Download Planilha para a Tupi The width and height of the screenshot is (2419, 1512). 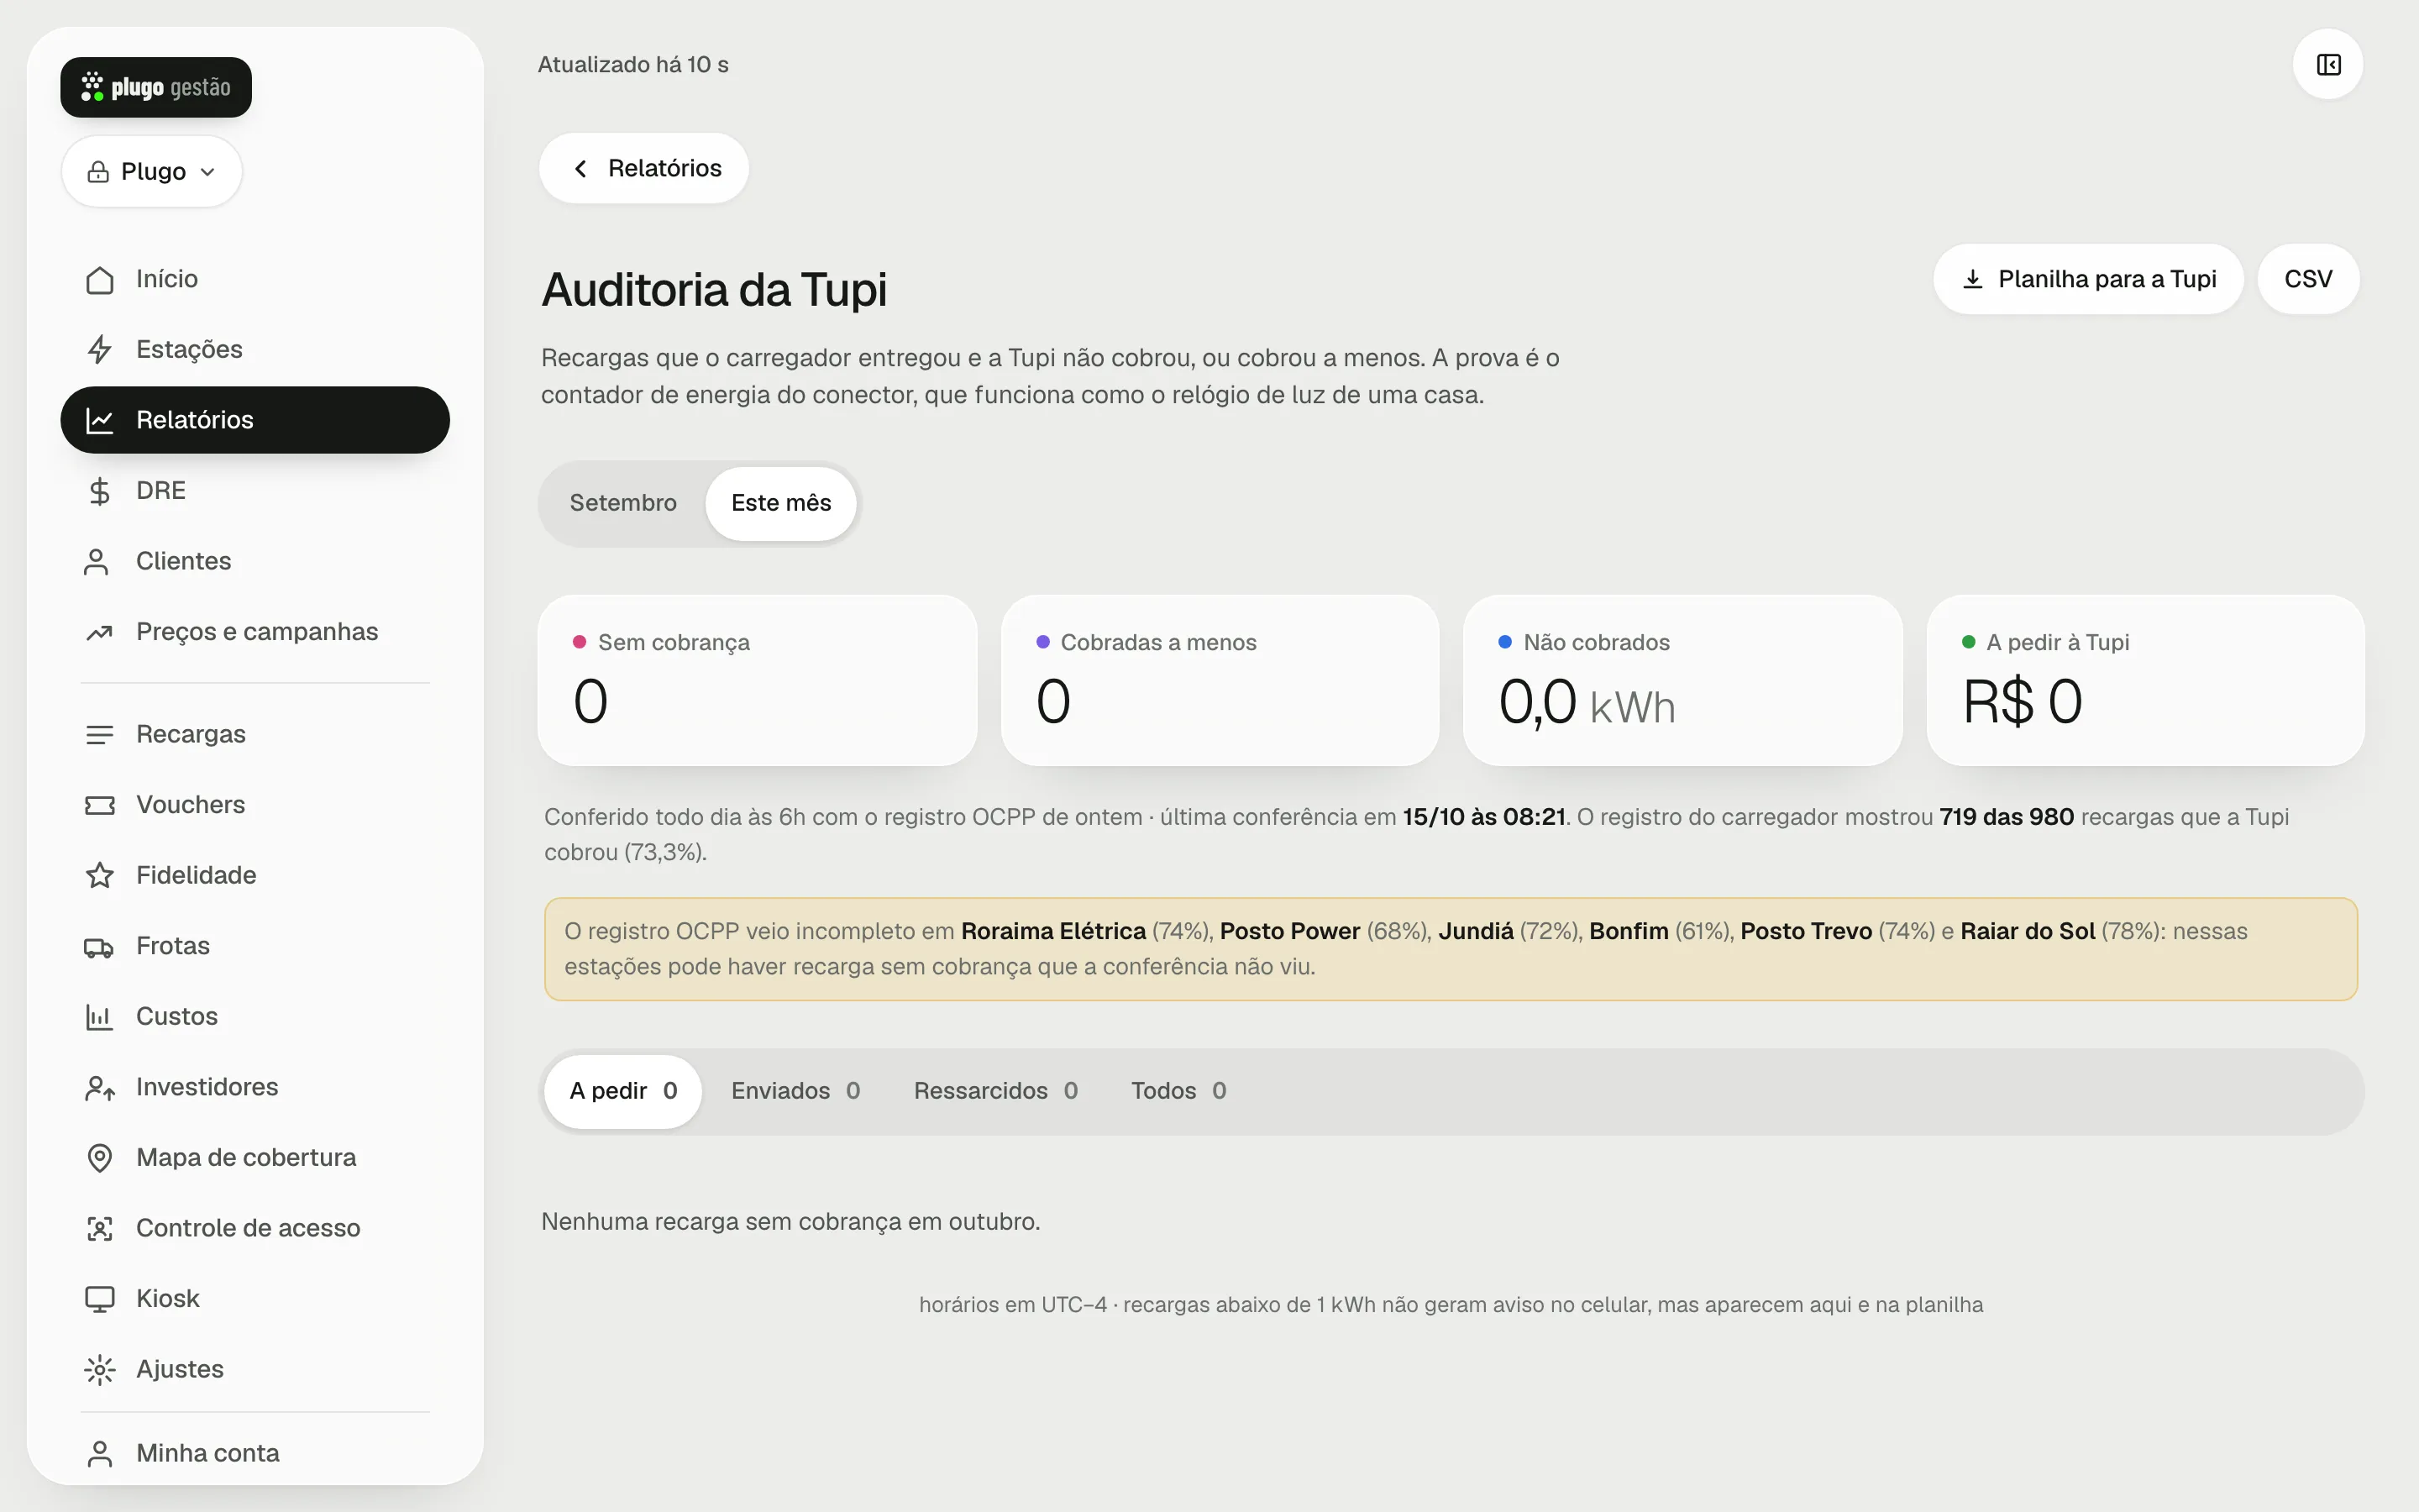click(x=2088, y=279)
